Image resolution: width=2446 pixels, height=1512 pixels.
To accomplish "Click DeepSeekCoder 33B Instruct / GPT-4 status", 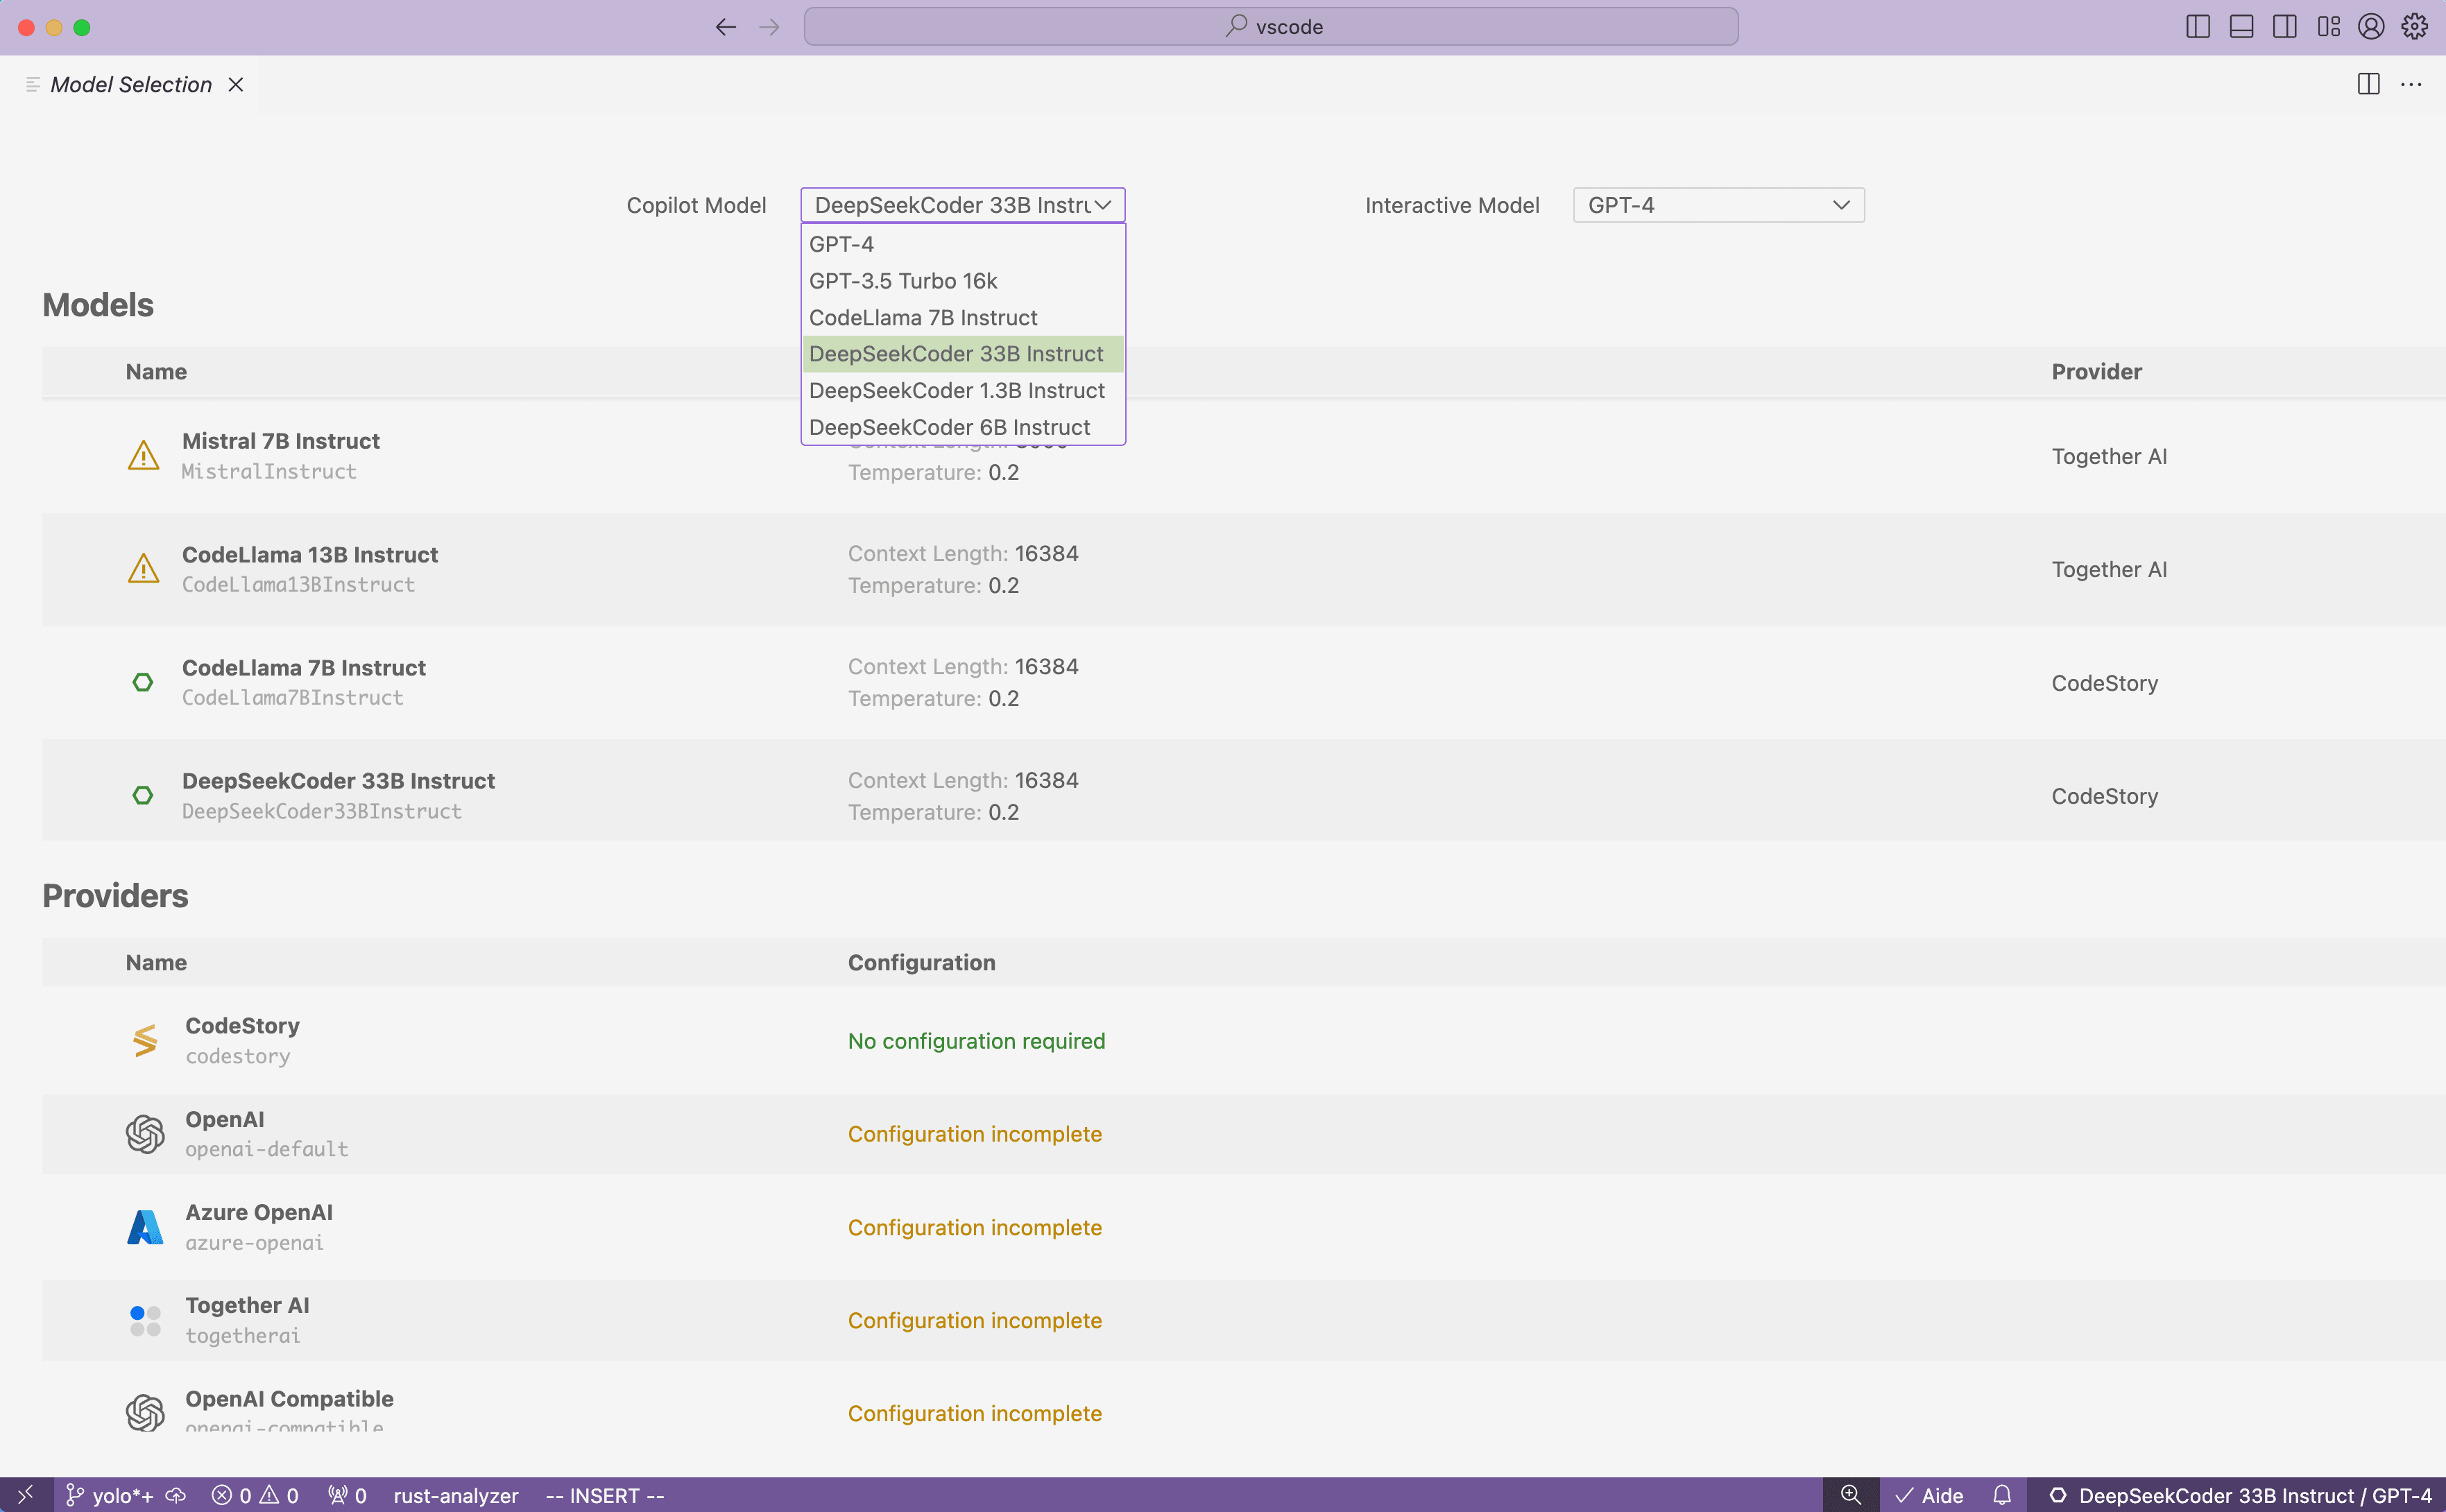I will (x=2240, y=1495).
